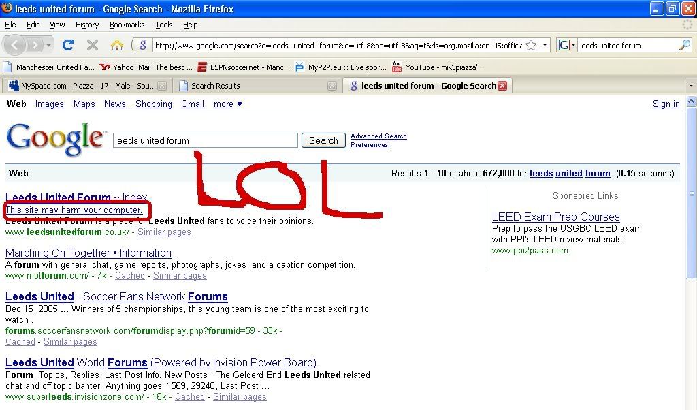Open Google Preferences link
The image size is (697, 410).
369,145
